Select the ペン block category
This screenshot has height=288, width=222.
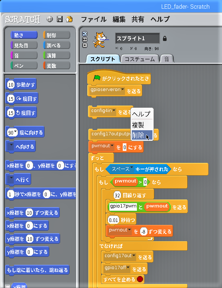(24, 66)
